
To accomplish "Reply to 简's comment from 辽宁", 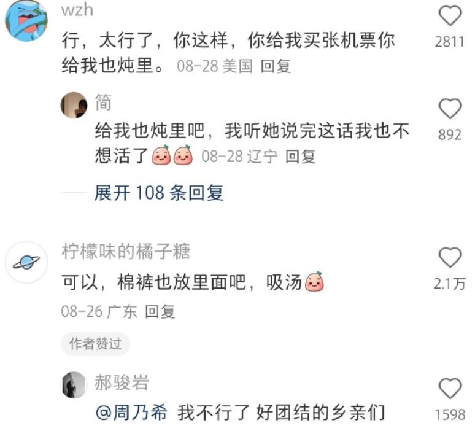I will pos(301,157).
